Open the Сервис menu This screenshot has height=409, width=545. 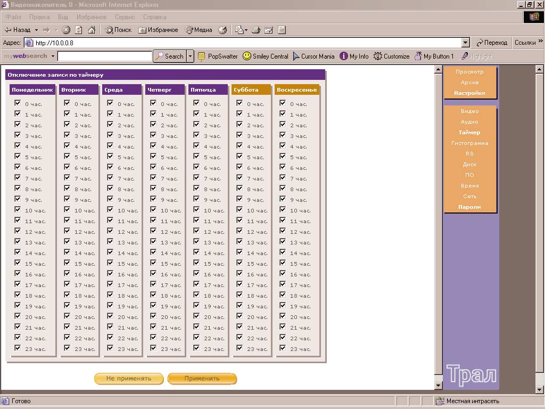pos(125,17)
